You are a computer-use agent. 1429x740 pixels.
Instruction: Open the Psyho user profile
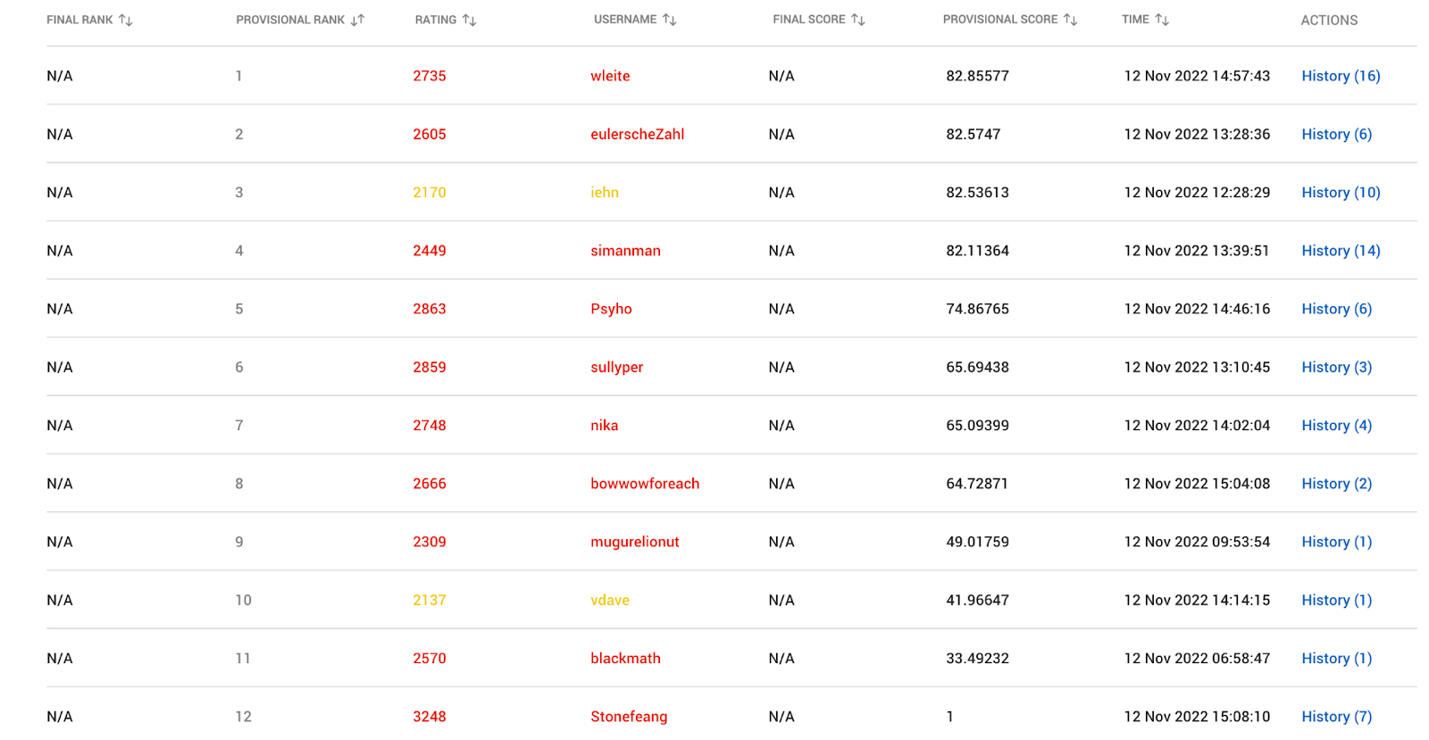pos(611,309)
